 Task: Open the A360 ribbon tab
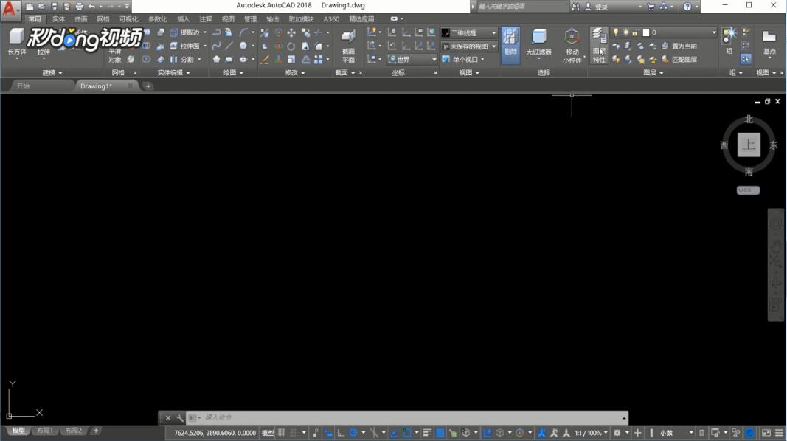click(331, 19)
